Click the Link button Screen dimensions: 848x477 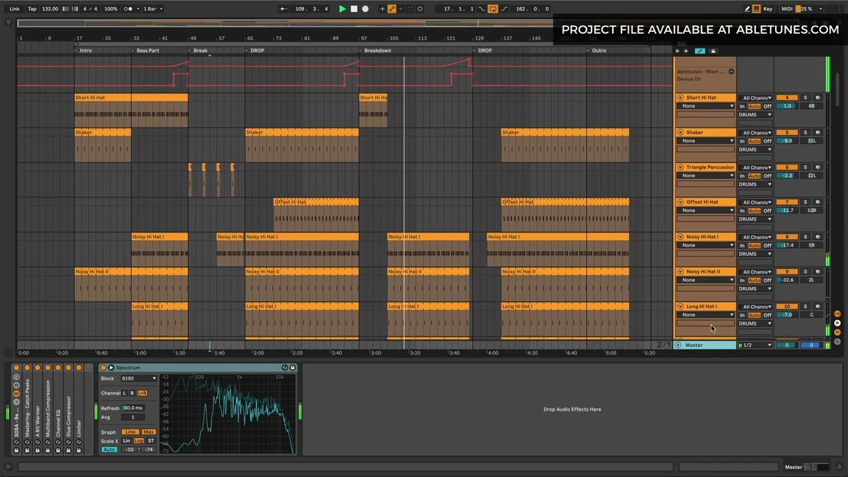14,9
